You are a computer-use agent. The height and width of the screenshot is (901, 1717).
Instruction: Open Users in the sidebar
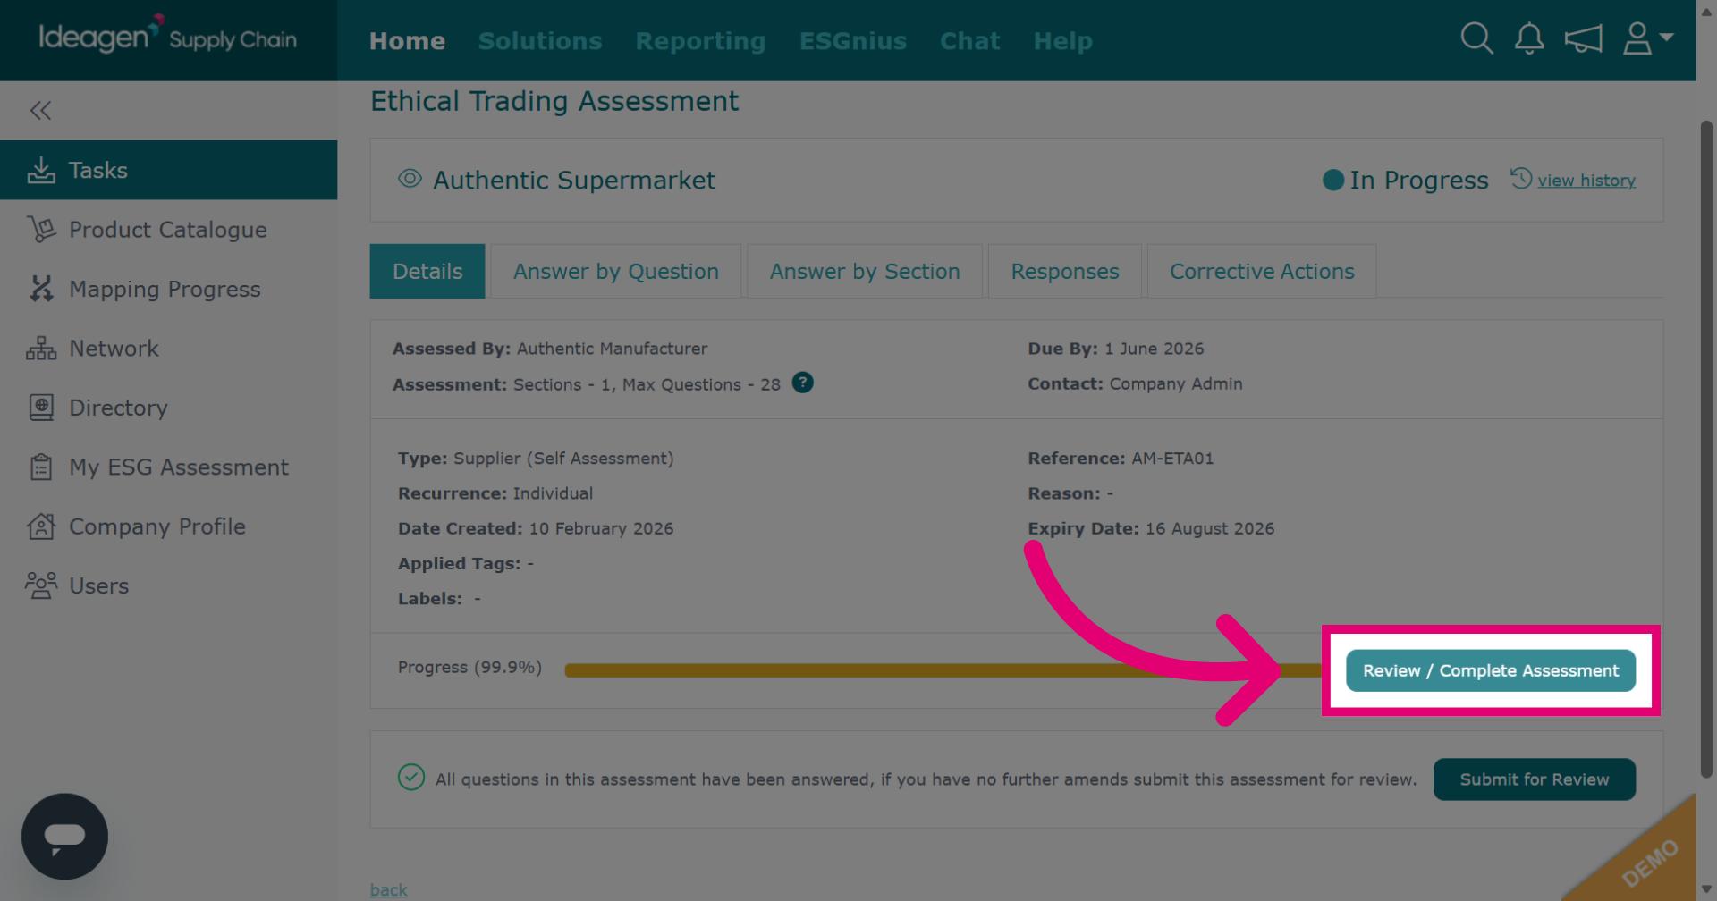(x=168, y=585)
